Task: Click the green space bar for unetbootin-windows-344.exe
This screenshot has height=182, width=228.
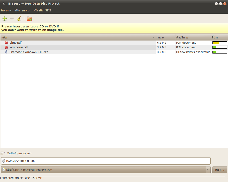Action: [219, 52]
